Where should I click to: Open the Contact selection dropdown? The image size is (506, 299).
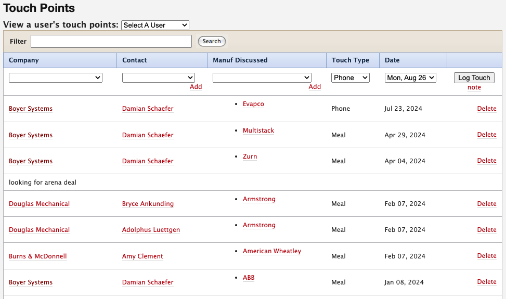tap(159, 77)
